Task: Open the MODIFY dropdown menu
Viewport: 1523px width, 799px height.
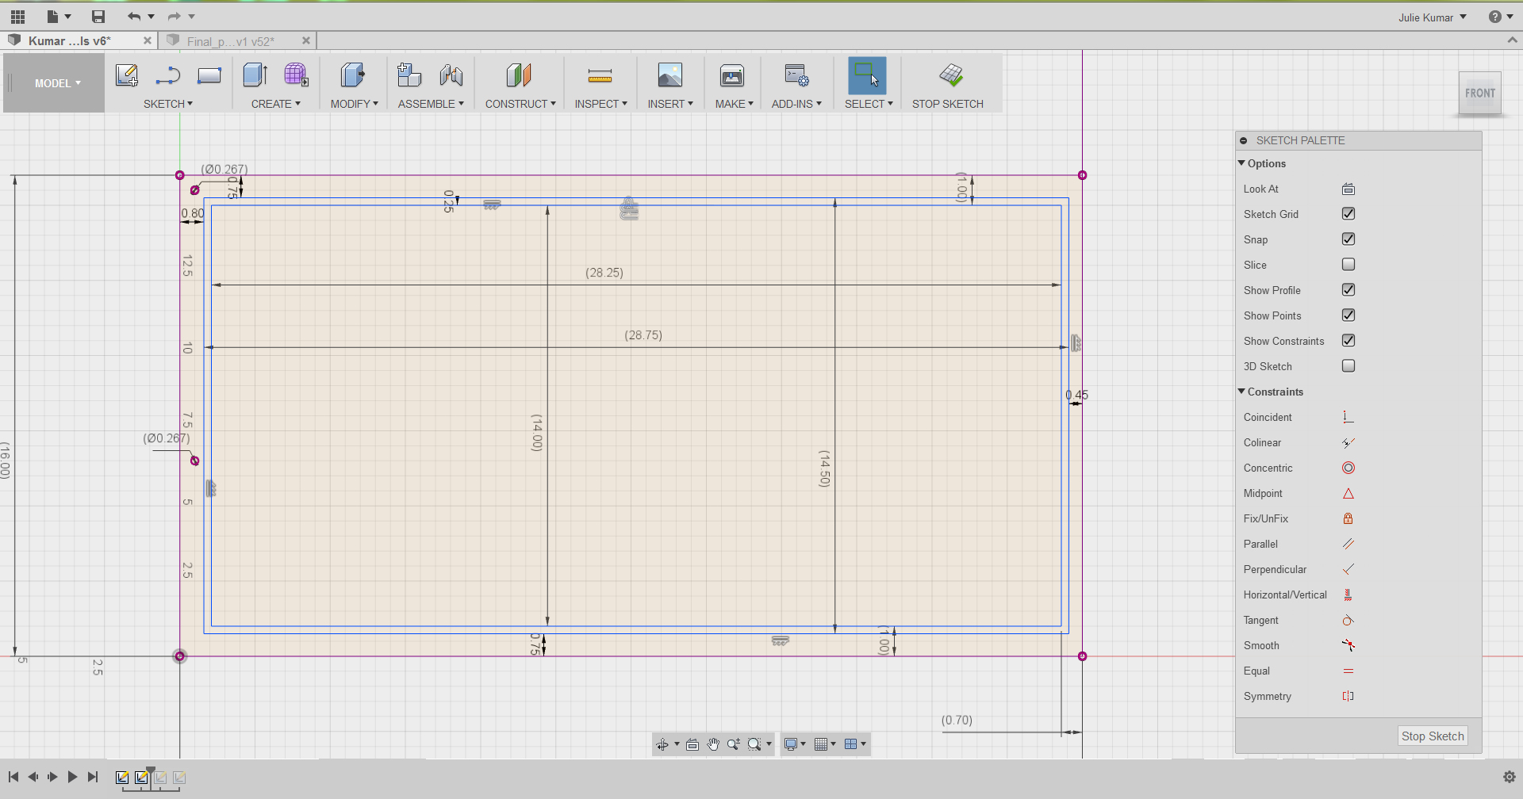Action: [355, 104]
